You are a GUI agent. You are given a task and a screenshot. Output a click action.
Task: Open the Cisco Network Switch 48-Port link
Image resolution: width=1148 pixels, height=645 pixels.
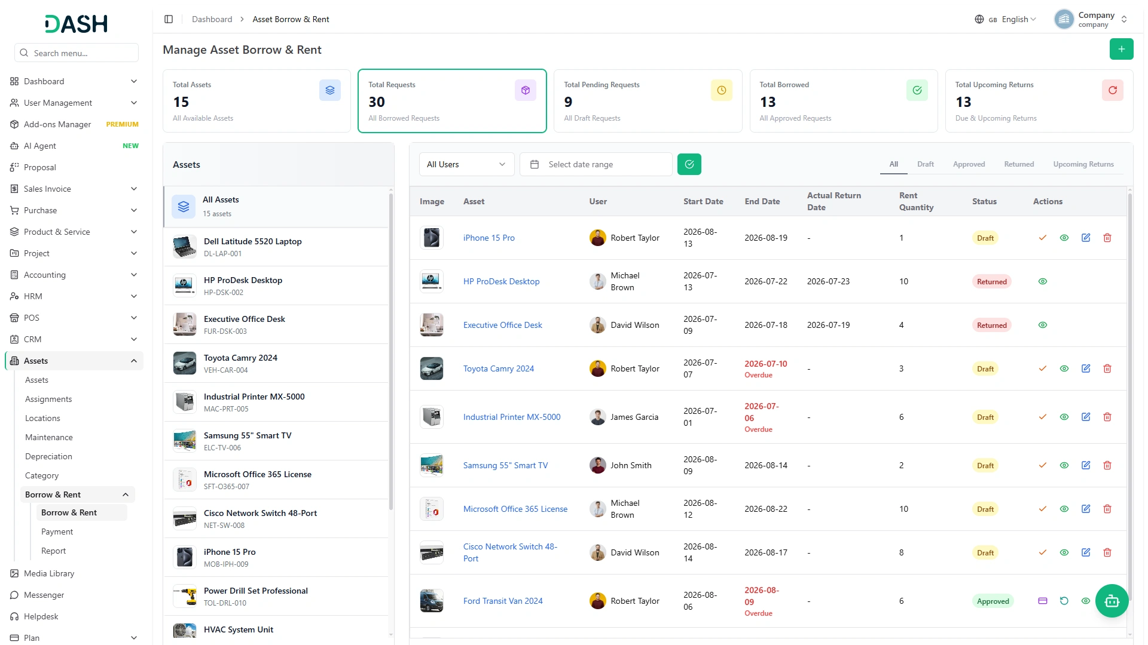coord(510,552)
